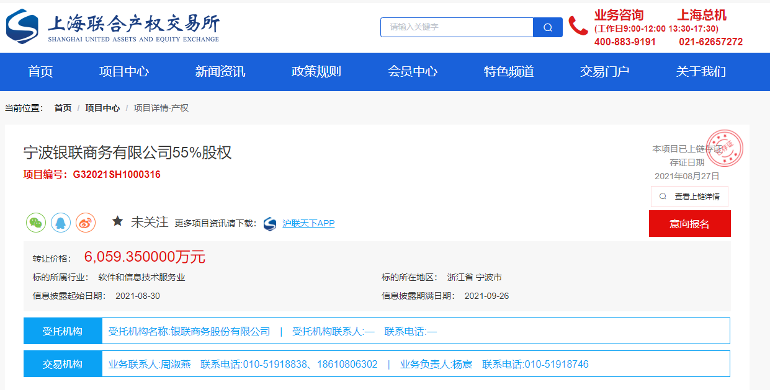Click the star icon to follow project
The image size is (770, 390).
117,221
